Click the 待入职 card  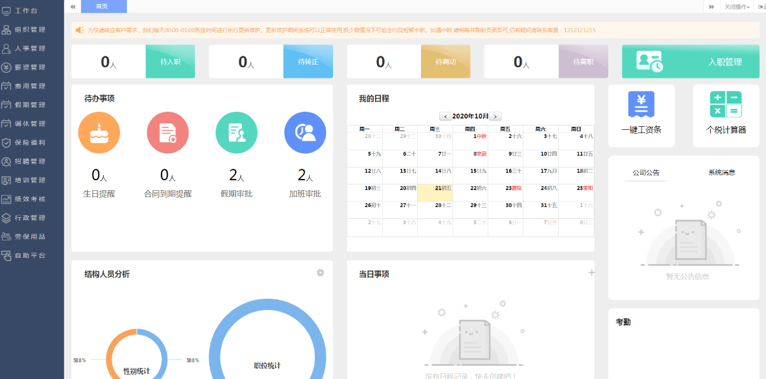[x=133, y=61]
